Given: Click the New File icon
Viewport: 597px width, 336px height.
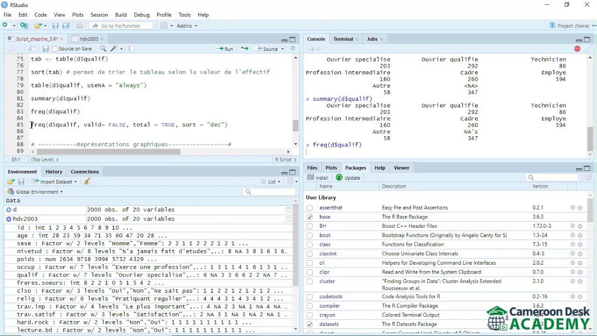Looking at the screenshot, I should (x=6, y=26).
